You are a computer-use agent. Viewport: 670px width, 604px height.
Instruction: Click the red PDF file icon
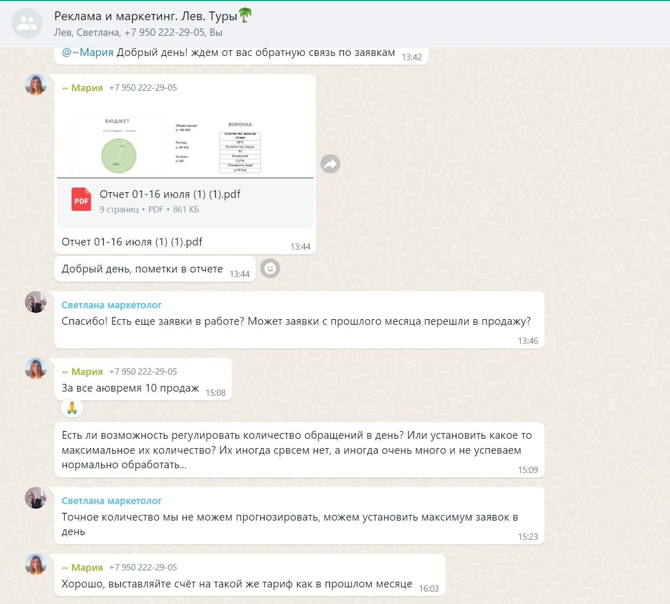(x=81, y=200)
